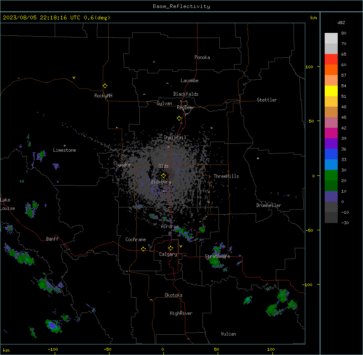363x355 pixels.
Task: Select the Strathmore label
Action: tap(217, 256)
